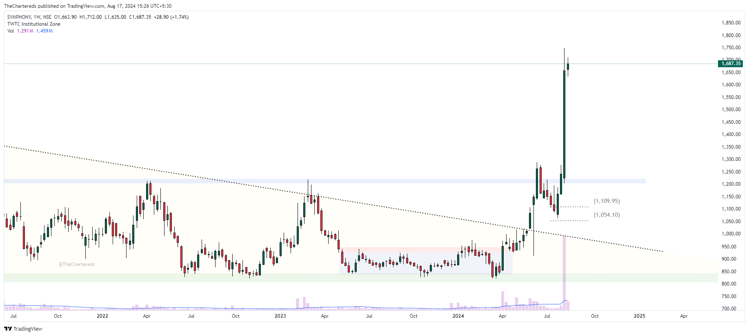
Task: Select the current price label 1,687.35
Action: point(730,64)
